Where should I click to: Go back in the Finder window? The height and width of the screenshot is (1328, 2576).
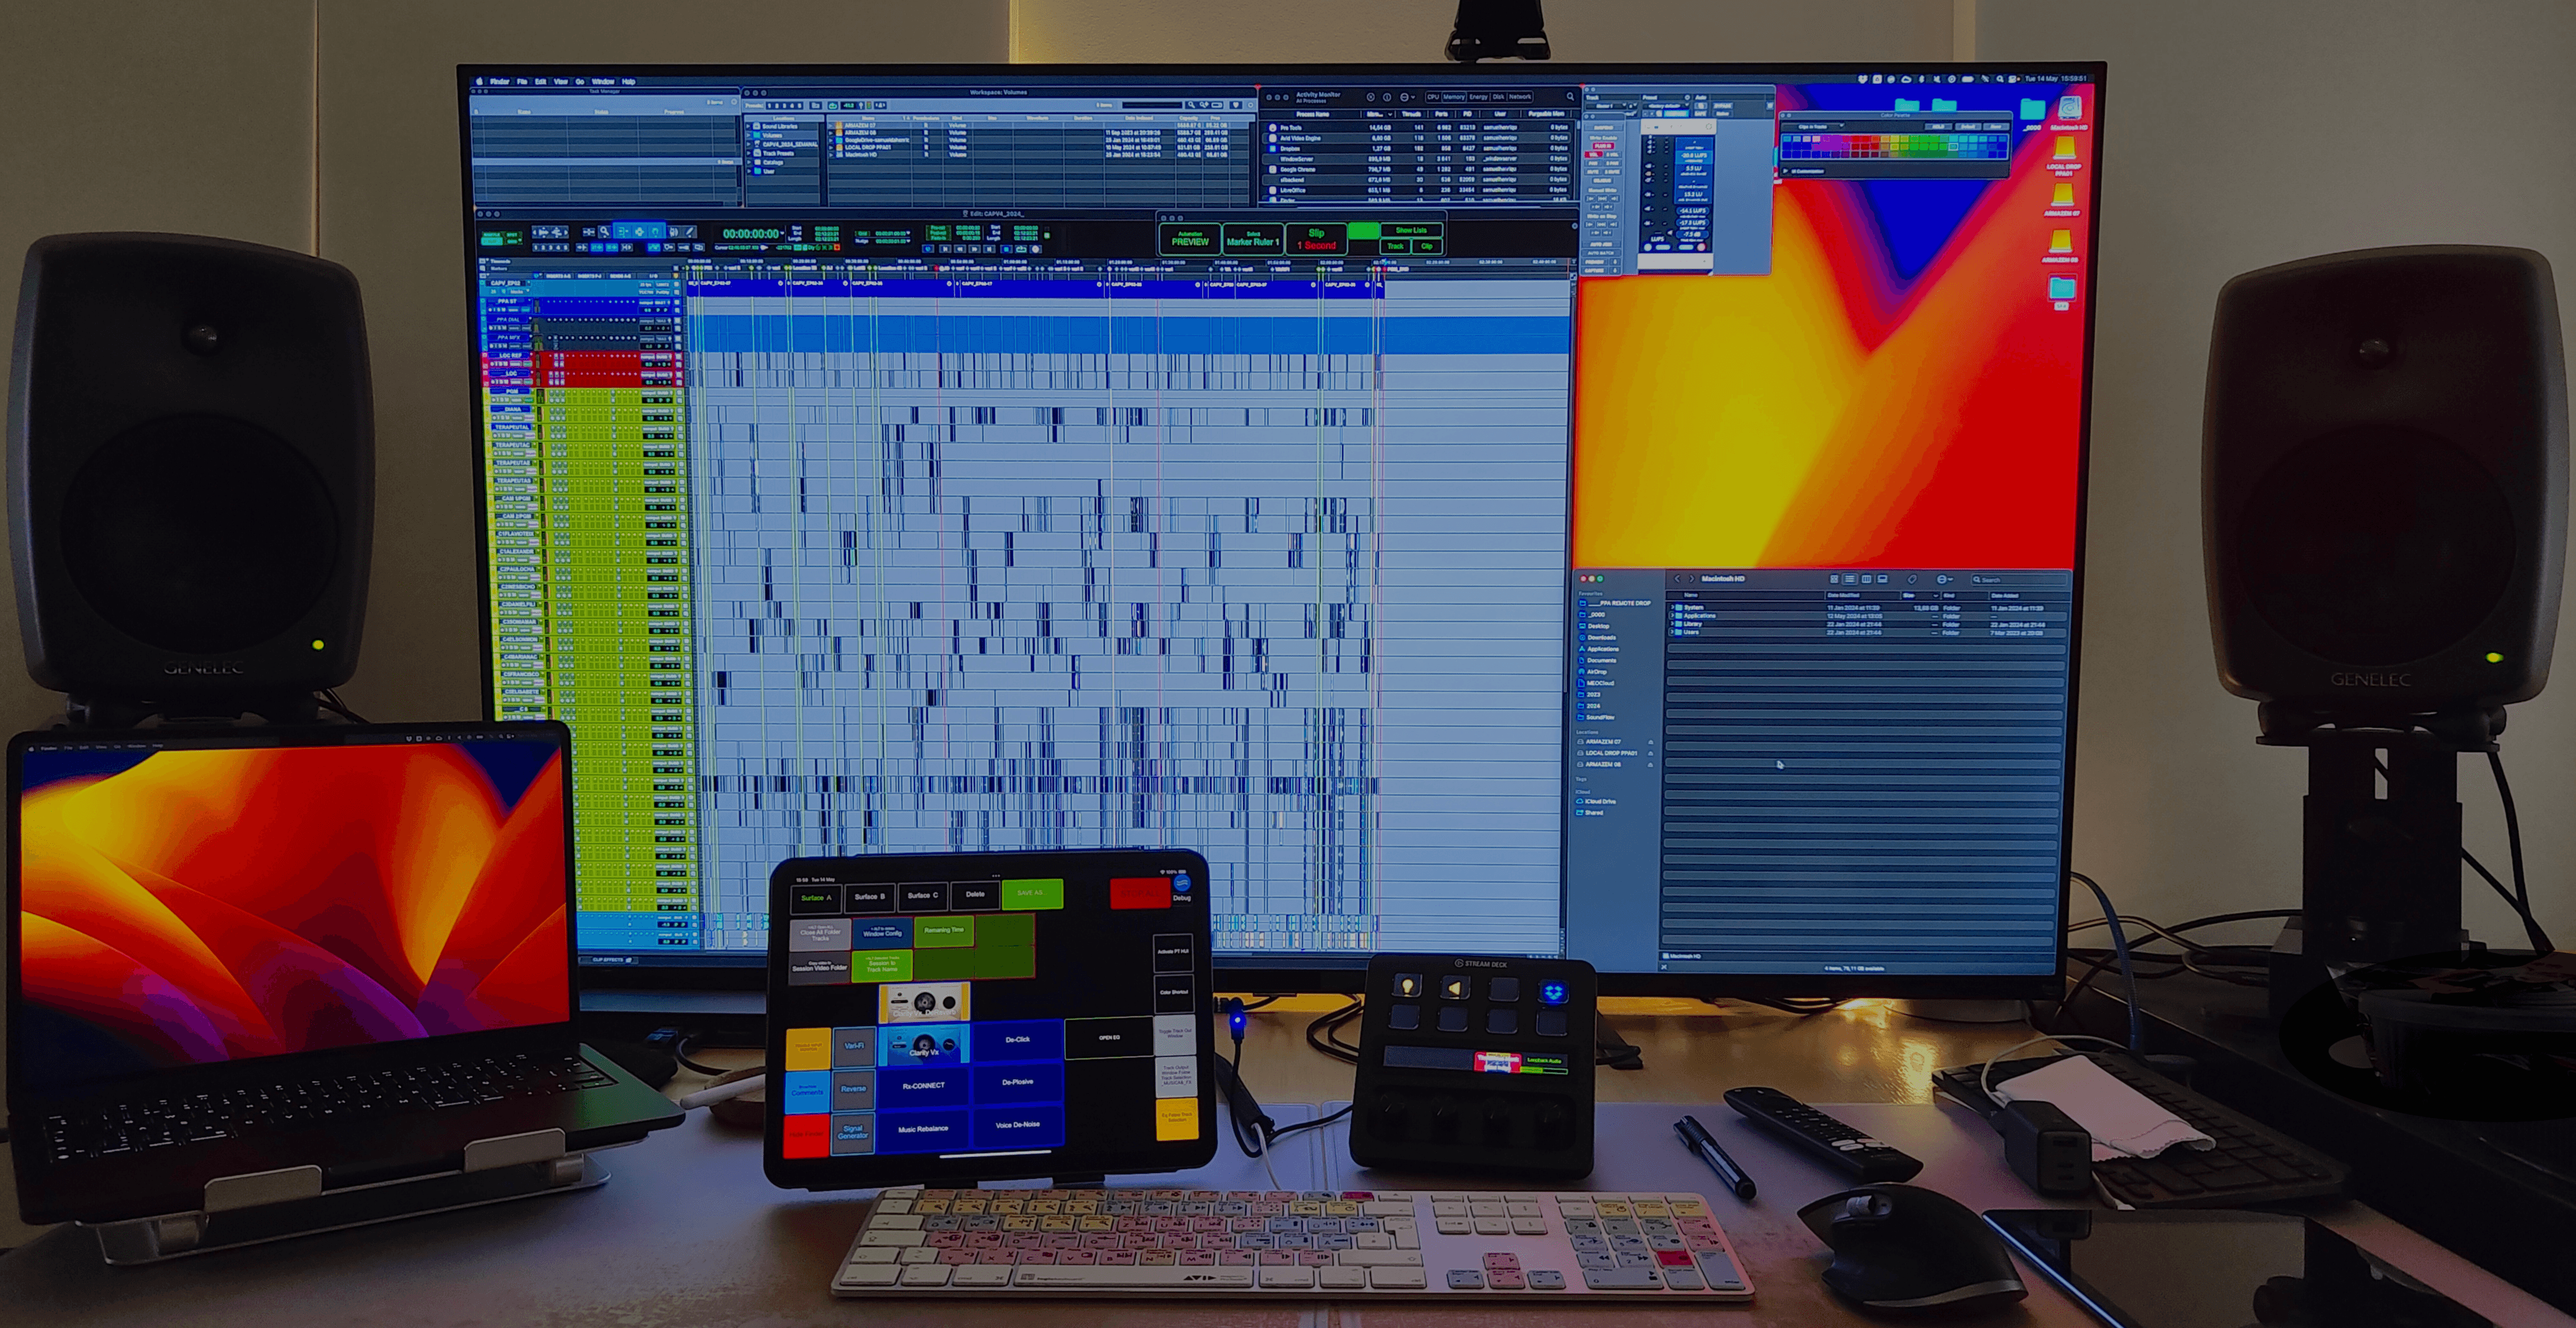click(x=1678, y=579)
